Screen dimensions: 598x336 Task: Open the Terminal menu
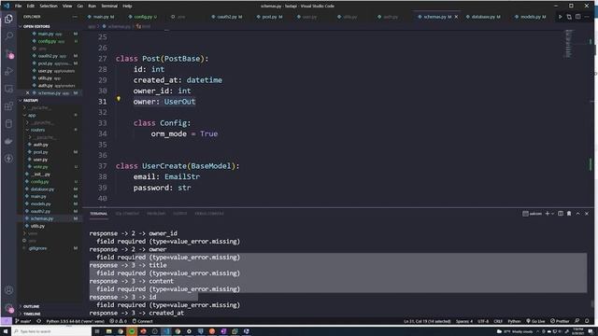click(x=109, y=6)
